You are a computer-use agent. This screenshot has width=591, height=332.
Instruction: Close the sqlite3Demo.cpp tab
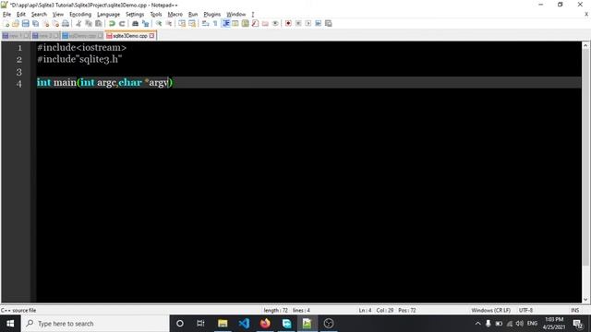pos(151,36)
